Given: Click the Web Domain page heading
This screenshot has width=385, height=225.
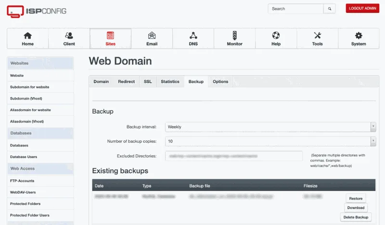Looking at the screenshot, I should click(x=120, y=61).
